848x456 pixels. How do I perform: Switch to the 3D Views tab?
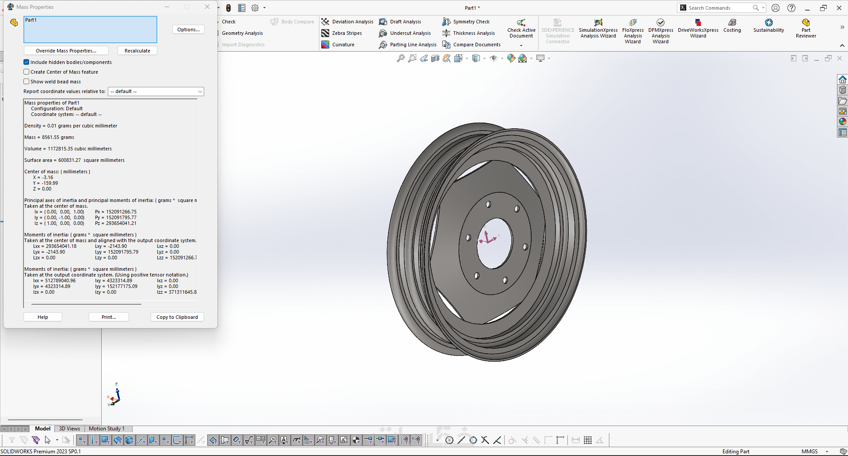69,429
